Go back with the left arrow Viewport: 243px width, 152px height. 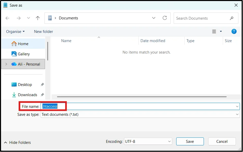[x=7, y=18]
